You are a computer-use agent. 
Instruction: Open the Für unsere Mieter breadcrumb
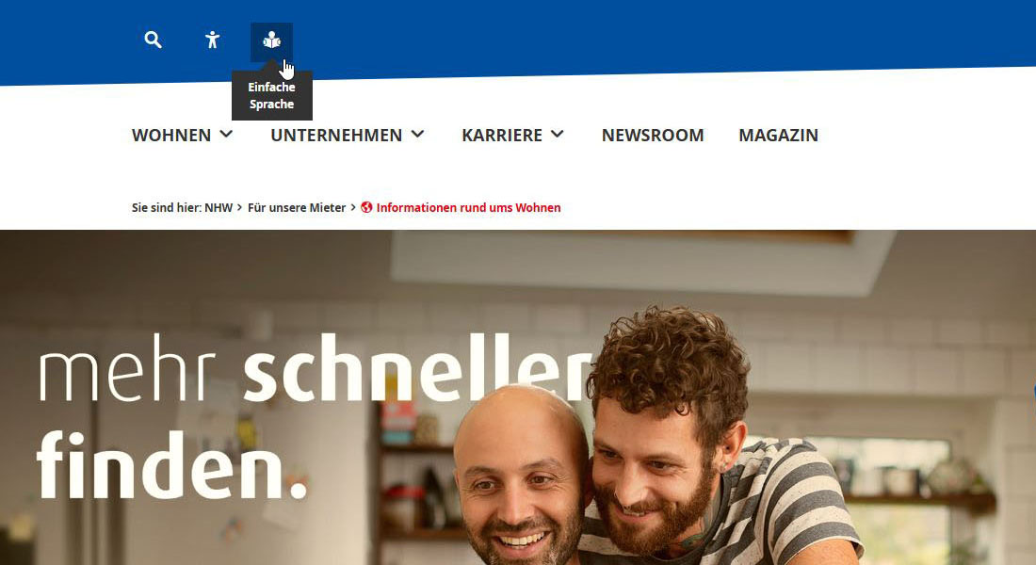pyautogui.click(x=297, y=207)
